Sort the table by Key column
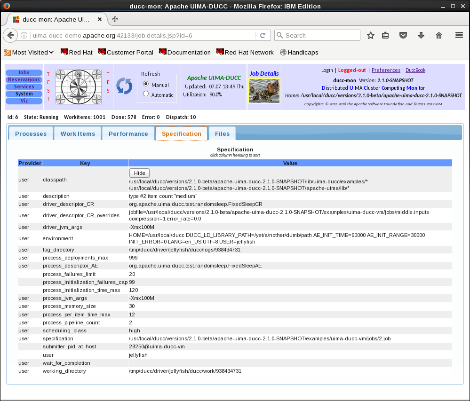470x401 pixels. coord(85,163)
